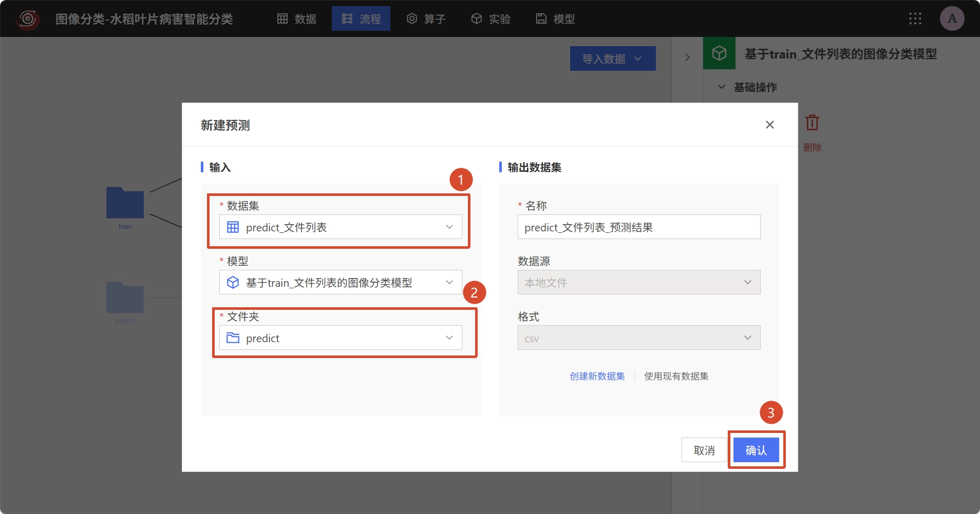Select the train folder node
The width and height of the screenshot is (980, 514).
pyautogui.click(x=125, y=203)
